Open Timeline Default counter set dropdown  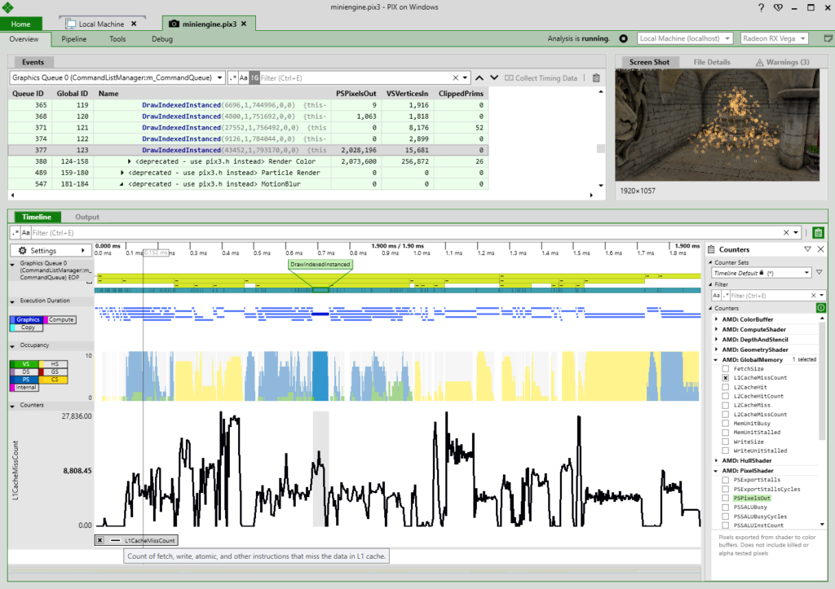[x=762, y=272]
